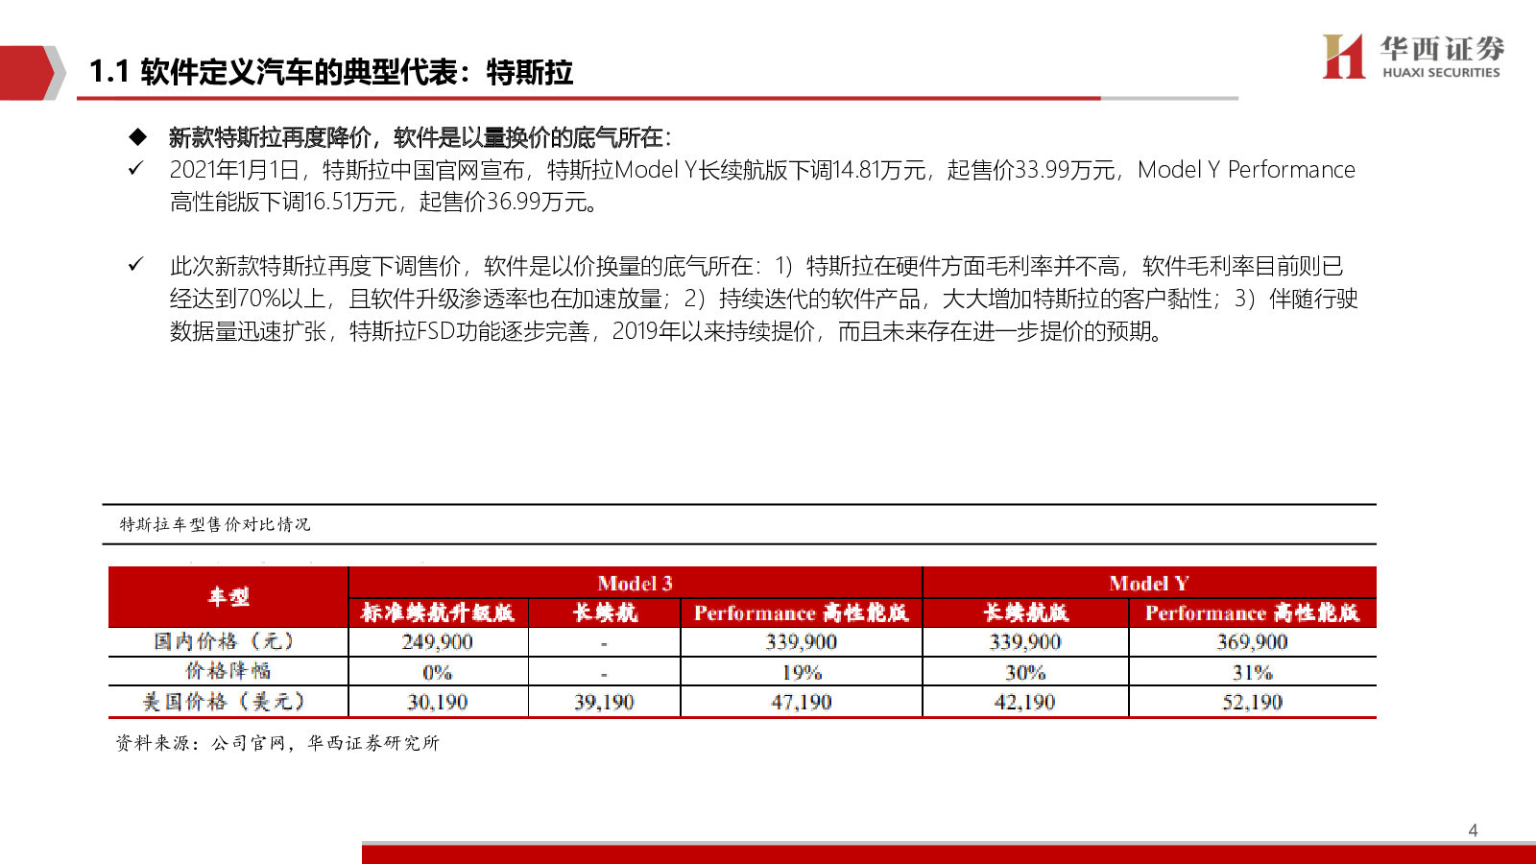Click the '标准续航升级版' column header
The width and height of the screenshot is (1536, 864).
pyautogui.click(x=438, y=612)
